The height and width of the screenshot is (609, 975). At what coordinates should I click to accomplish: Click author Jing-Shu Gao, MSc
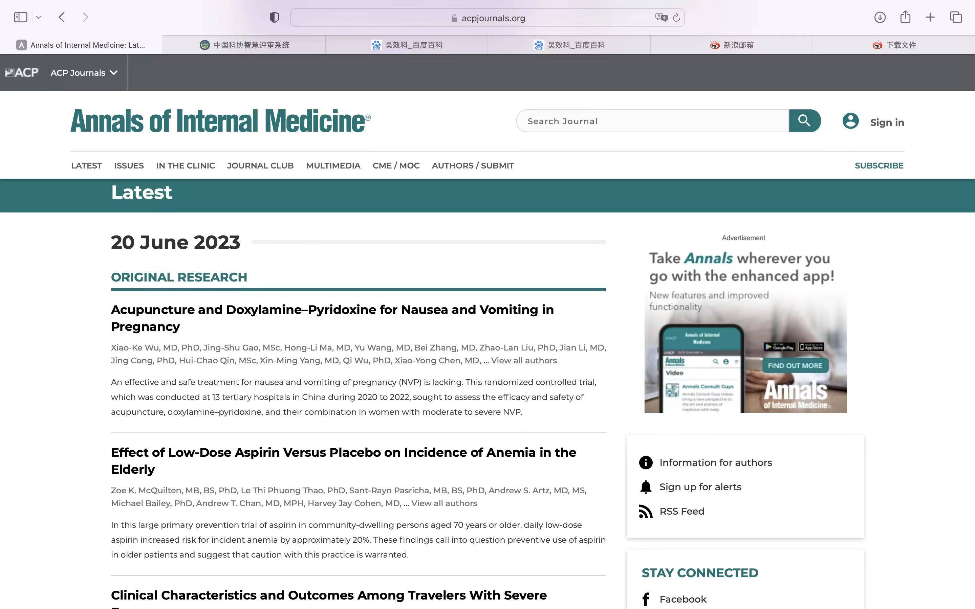point(241,347)
